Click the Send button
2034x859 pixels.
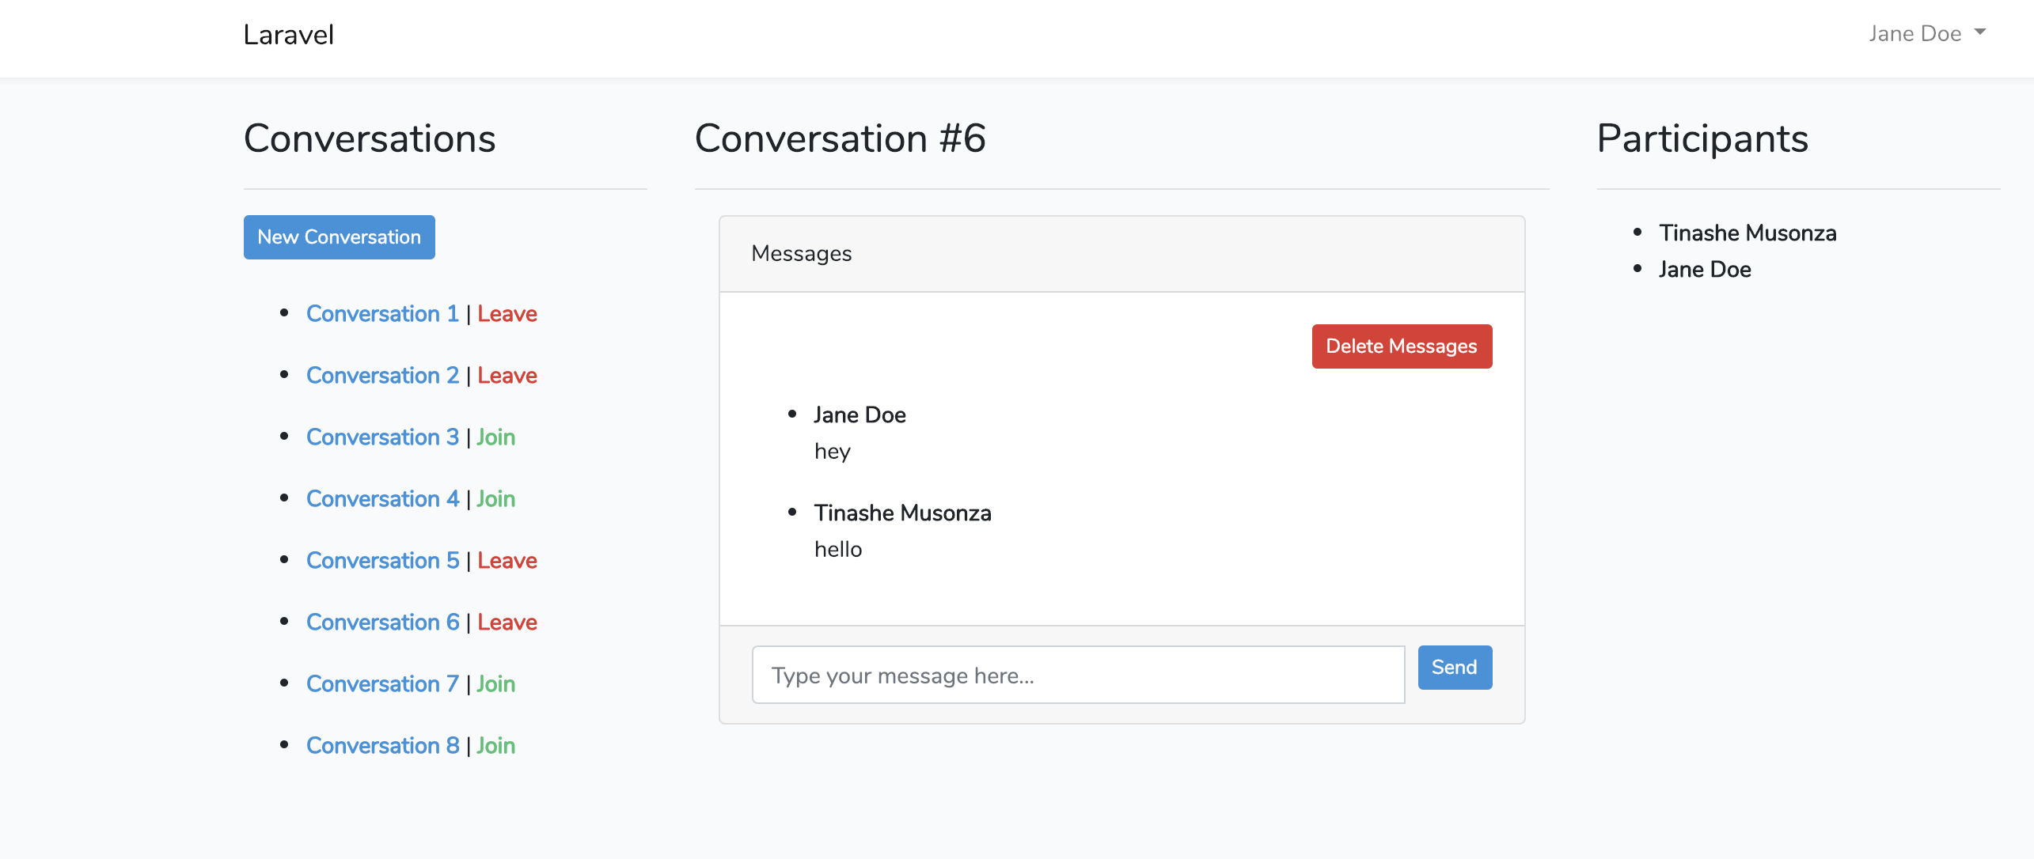(x=1454, y=668)
